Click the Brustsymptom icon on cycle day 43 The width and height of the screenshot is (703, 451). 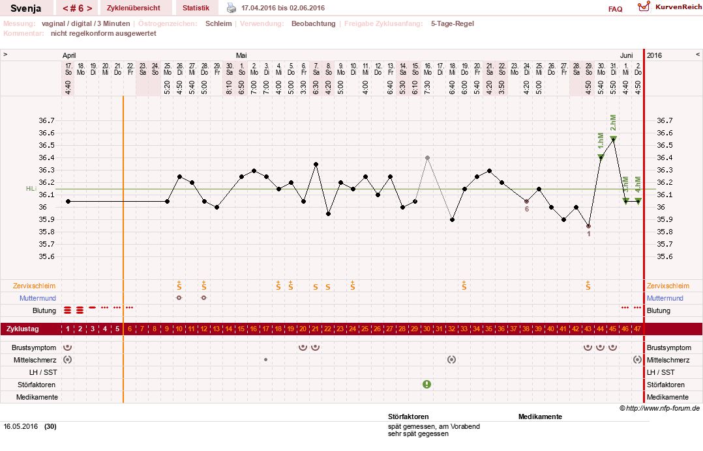[588, 348]
